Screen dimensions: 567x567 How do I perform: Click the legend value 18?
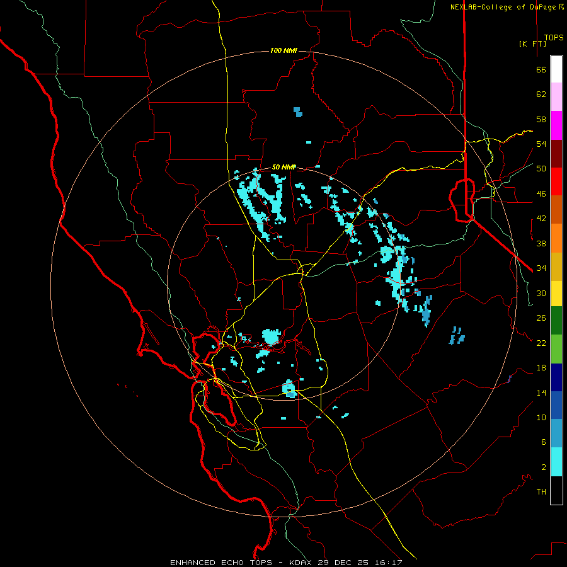[541, 368]
